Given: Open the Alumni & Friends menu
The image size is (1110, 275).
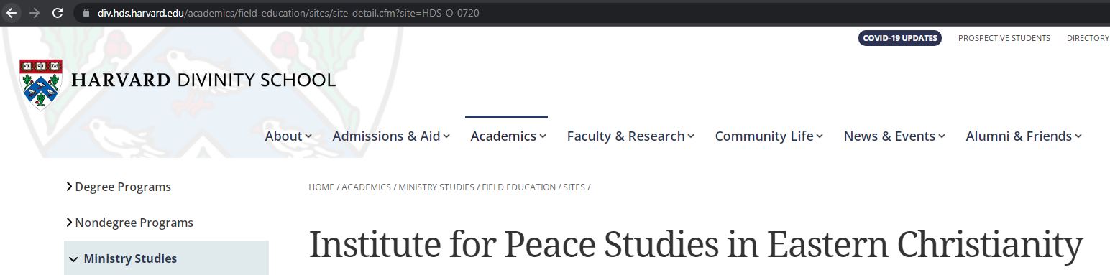Looking at the screenshot, I should click(1024, 136).
